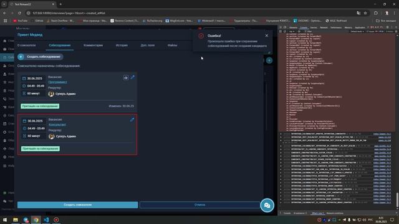Open File Explorer from taskbar

[x=15, y=220]
